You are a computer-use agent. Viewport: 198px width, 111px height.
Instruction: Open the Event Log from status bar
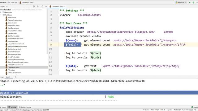click(195, 107)
